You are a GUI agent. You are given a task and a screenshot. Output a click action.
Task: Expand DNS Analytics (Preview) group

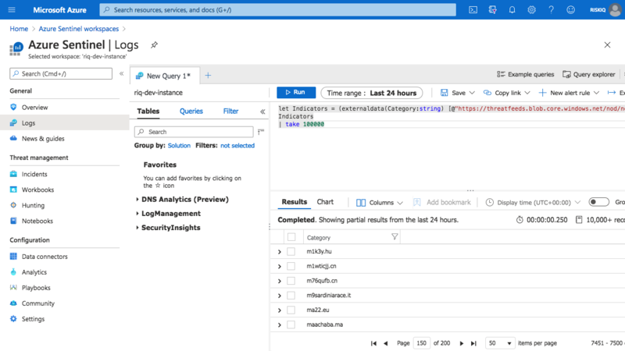(137, 200)
